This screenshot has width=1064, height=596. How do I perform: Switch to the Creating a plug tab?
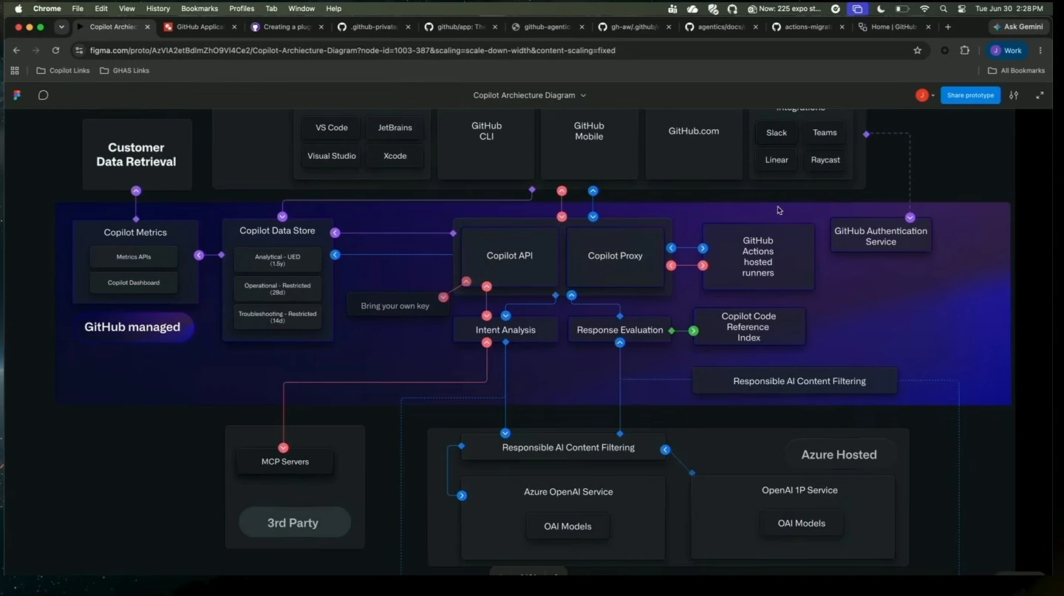click(x=287, y=27)
